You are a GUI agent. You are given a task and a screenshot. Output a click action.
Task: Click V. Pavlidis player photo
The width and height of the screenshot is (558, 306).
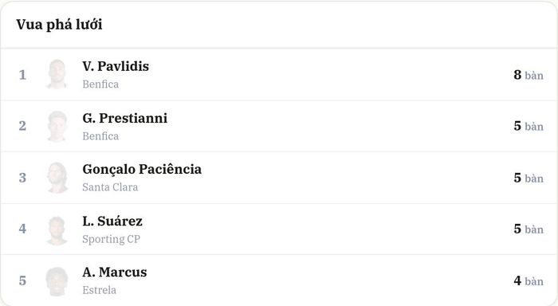(57, 74)
